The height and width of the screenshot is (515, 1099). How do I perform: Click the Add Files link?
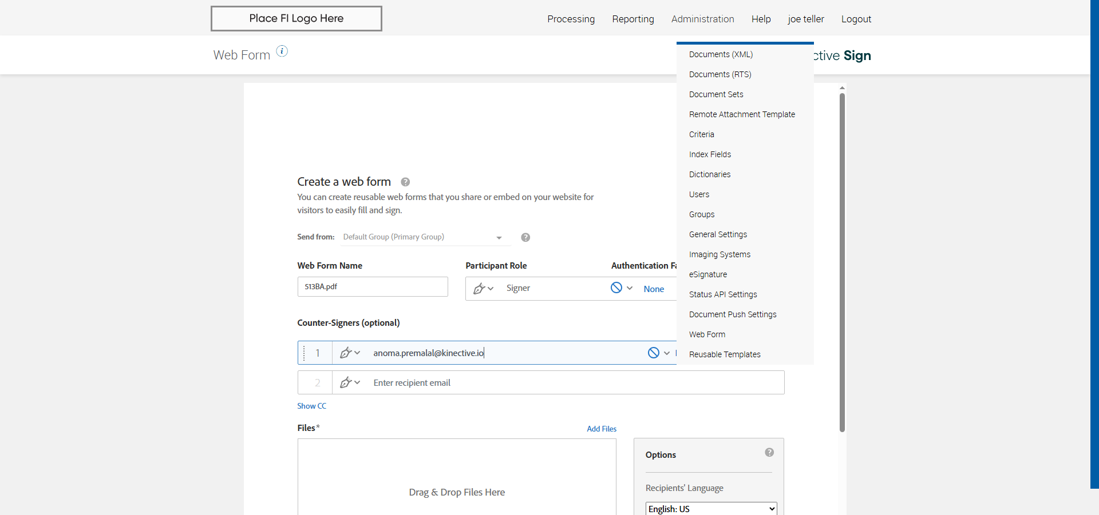[602, 429]
